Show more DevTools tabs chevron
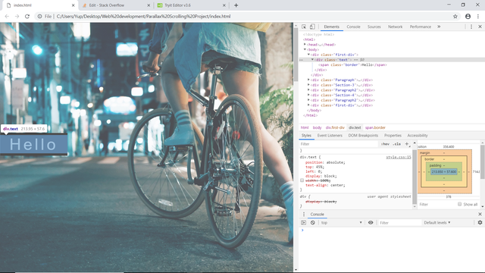Image resolution: width=485 pixels, height=273 pixels. point(439,27)
